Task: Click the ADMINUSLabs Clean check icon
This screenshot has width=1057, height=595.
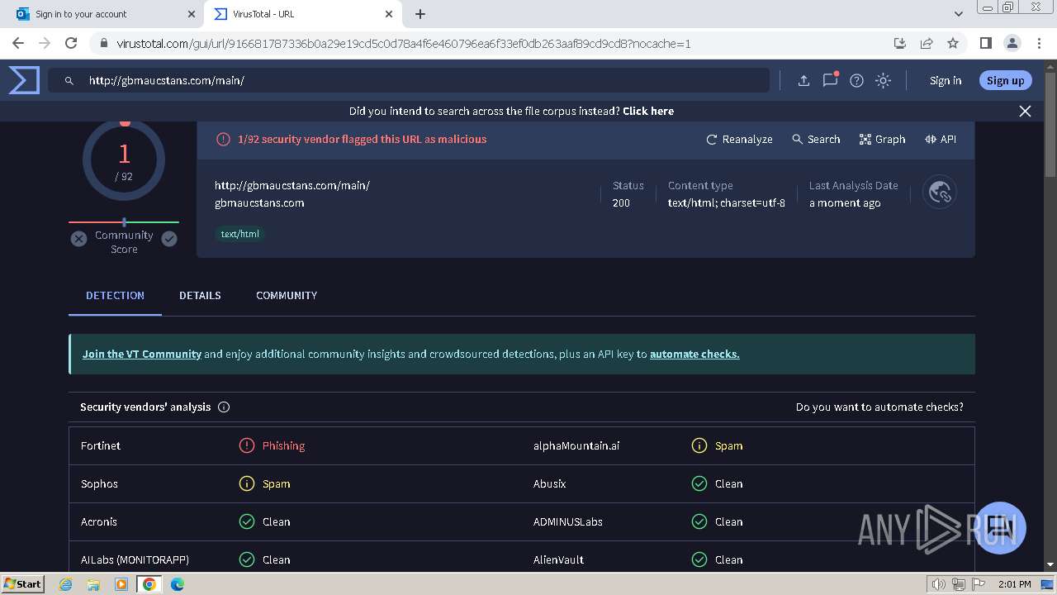Action: [699, 521]
